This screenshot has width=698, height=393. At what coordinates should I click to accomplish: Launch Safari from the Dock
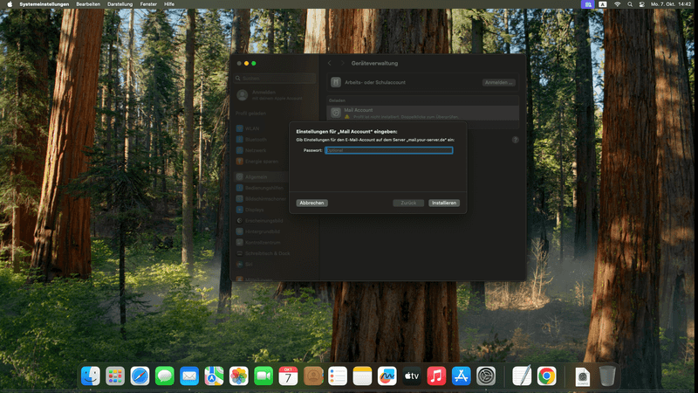pyautogui.click(x=140, y=376)
